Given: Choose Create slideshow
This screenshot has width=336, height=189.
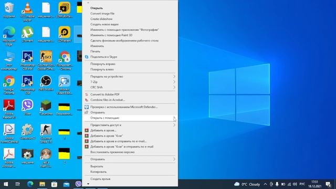Looking at the screenshot, I should click(x=130, y=19).
